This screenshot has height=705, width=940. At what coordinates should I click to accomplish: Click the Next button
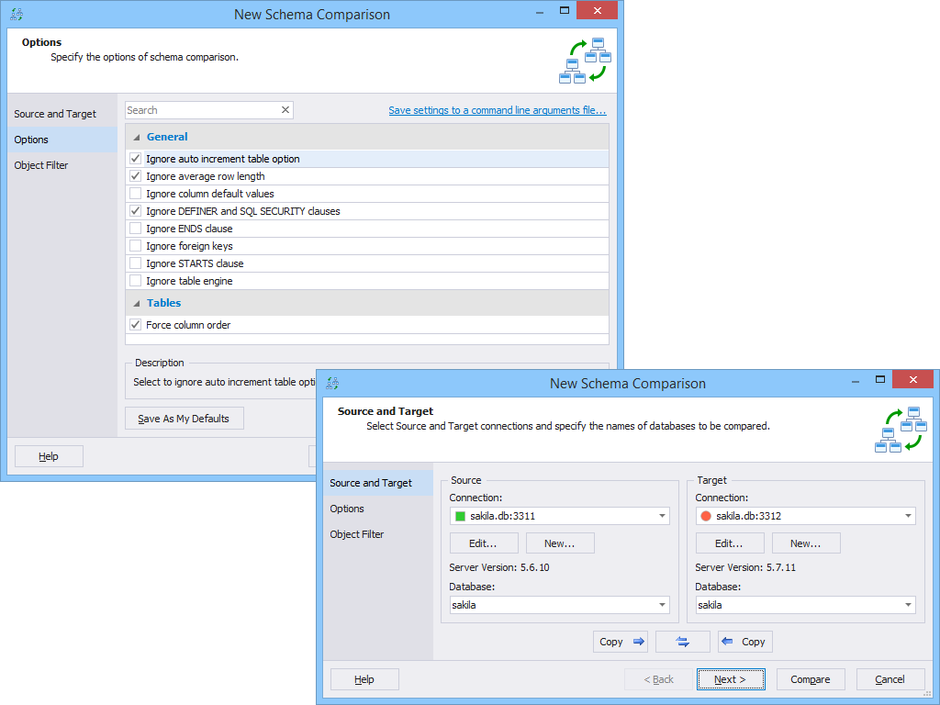click(x=731, y=679)
